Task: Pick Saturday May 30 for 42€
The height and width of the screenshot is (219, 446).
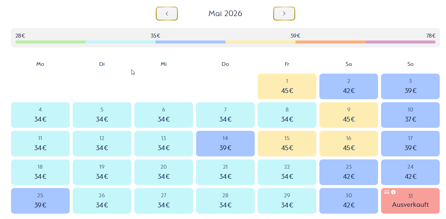Action: click(348, 201)
